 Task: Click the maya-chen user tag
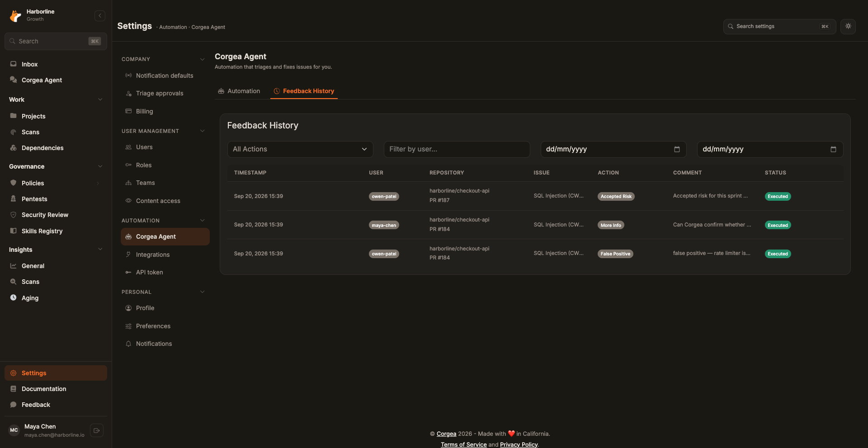click(384, 225)
